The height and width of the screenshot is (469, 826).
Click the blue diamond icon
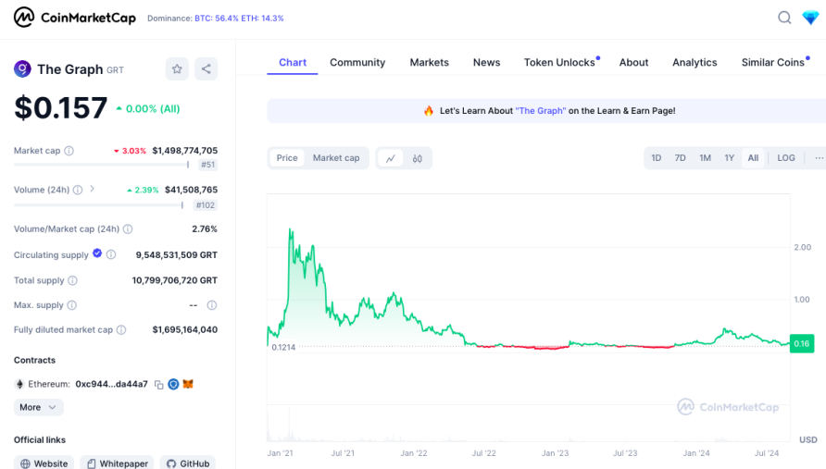point(810,18)
